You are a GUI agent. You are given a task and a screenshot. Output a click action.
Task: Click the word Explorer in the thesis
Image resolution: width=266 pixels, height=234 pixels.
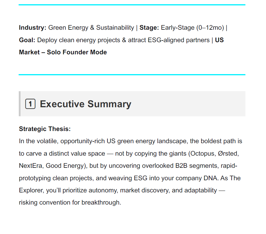coord(31,190)
